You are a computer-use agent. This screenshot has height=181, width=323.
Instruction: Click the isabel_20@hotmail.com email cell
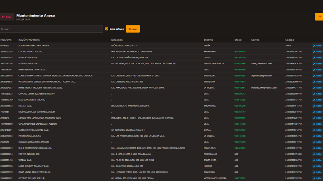pyautogui.click(x=261, y=64)
